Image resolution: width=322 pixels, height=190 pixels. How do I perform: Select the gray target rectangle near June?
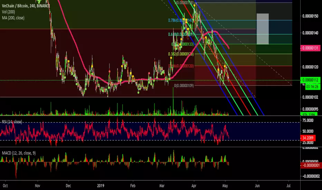click(263, 29)
